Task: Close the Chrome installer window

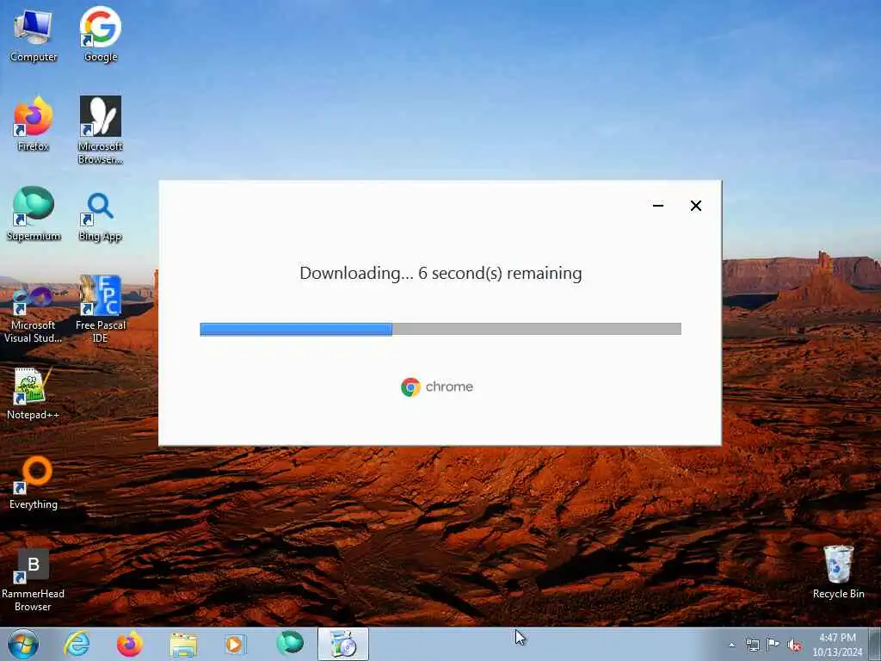Action: [x=695, y=206]
